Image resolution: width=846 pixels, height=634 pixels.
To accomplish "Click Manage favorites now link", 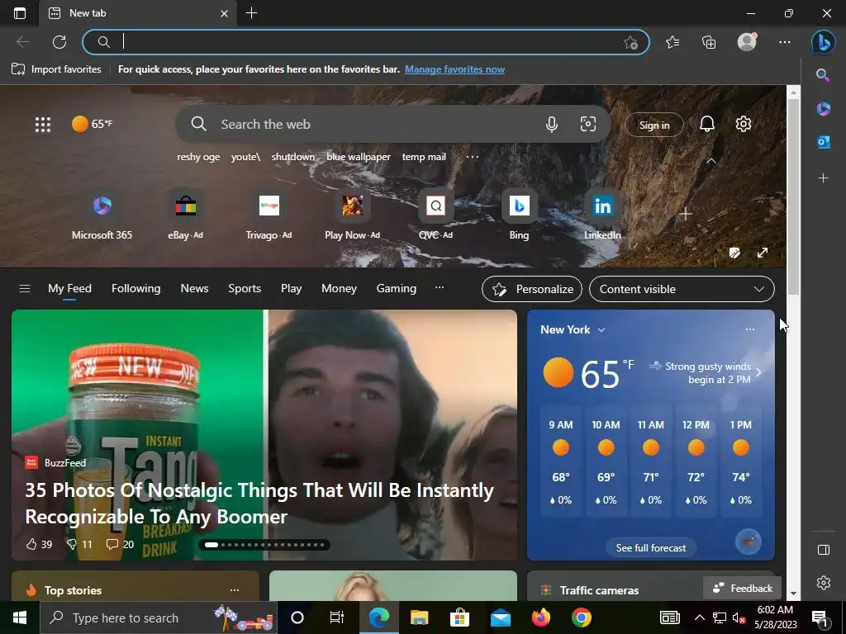I will [x=455, y=69].
